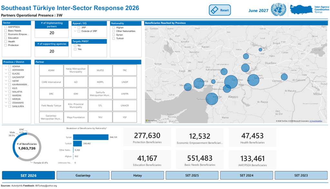Click the Syrian bar in nationality chart

point(91,137)
